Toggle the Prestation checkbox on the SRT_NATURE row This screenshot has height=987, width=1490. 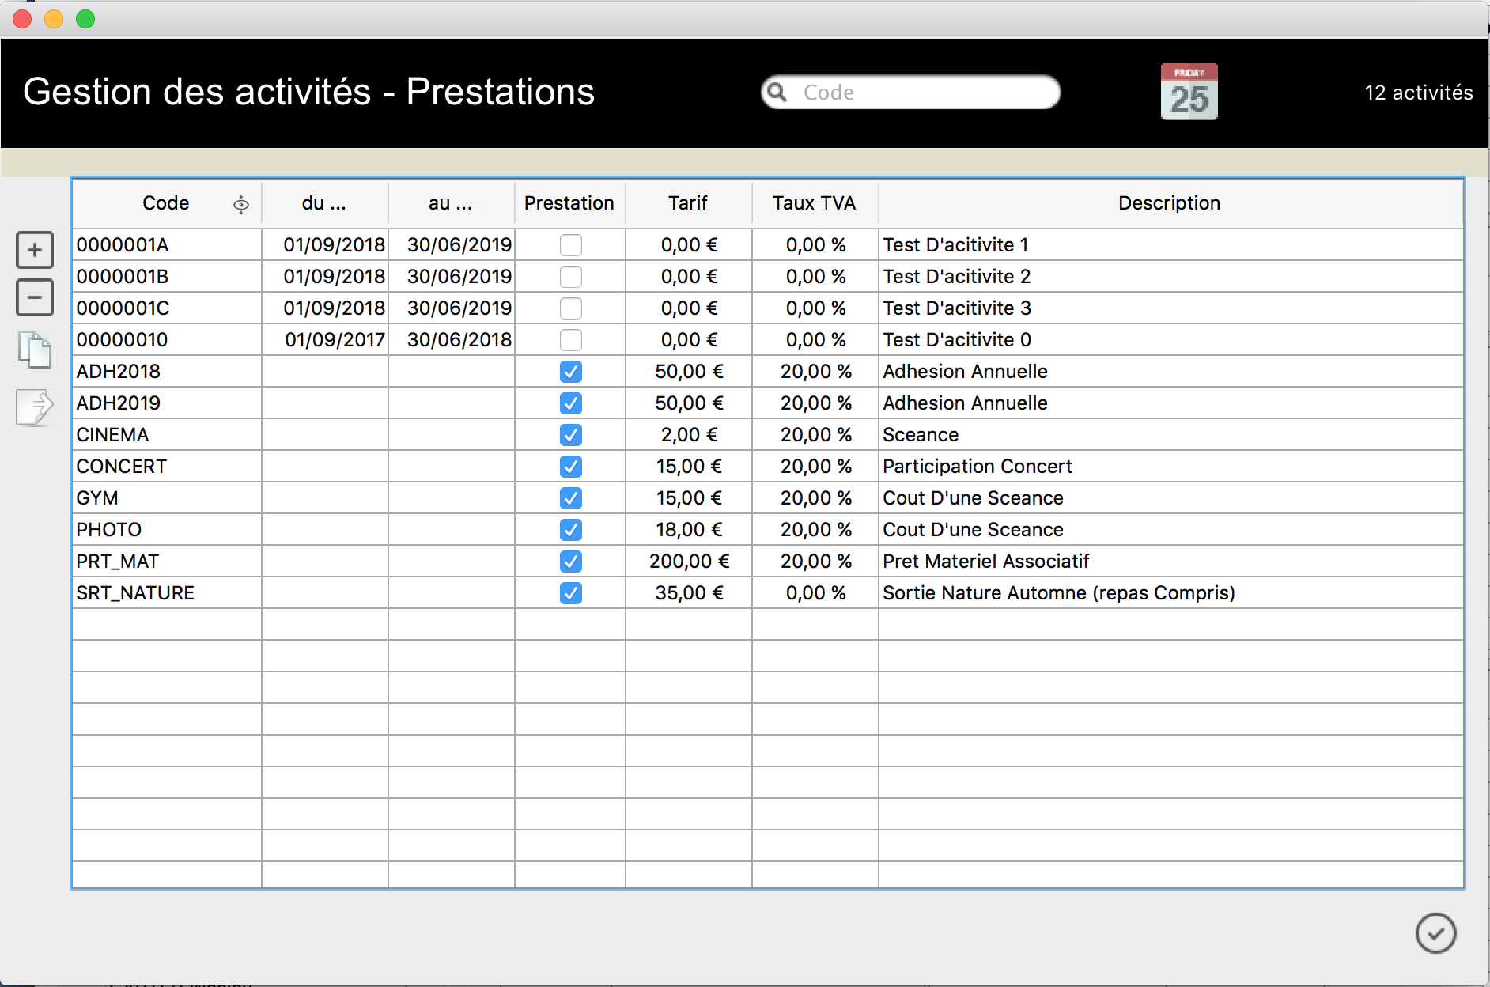point(571,592)
